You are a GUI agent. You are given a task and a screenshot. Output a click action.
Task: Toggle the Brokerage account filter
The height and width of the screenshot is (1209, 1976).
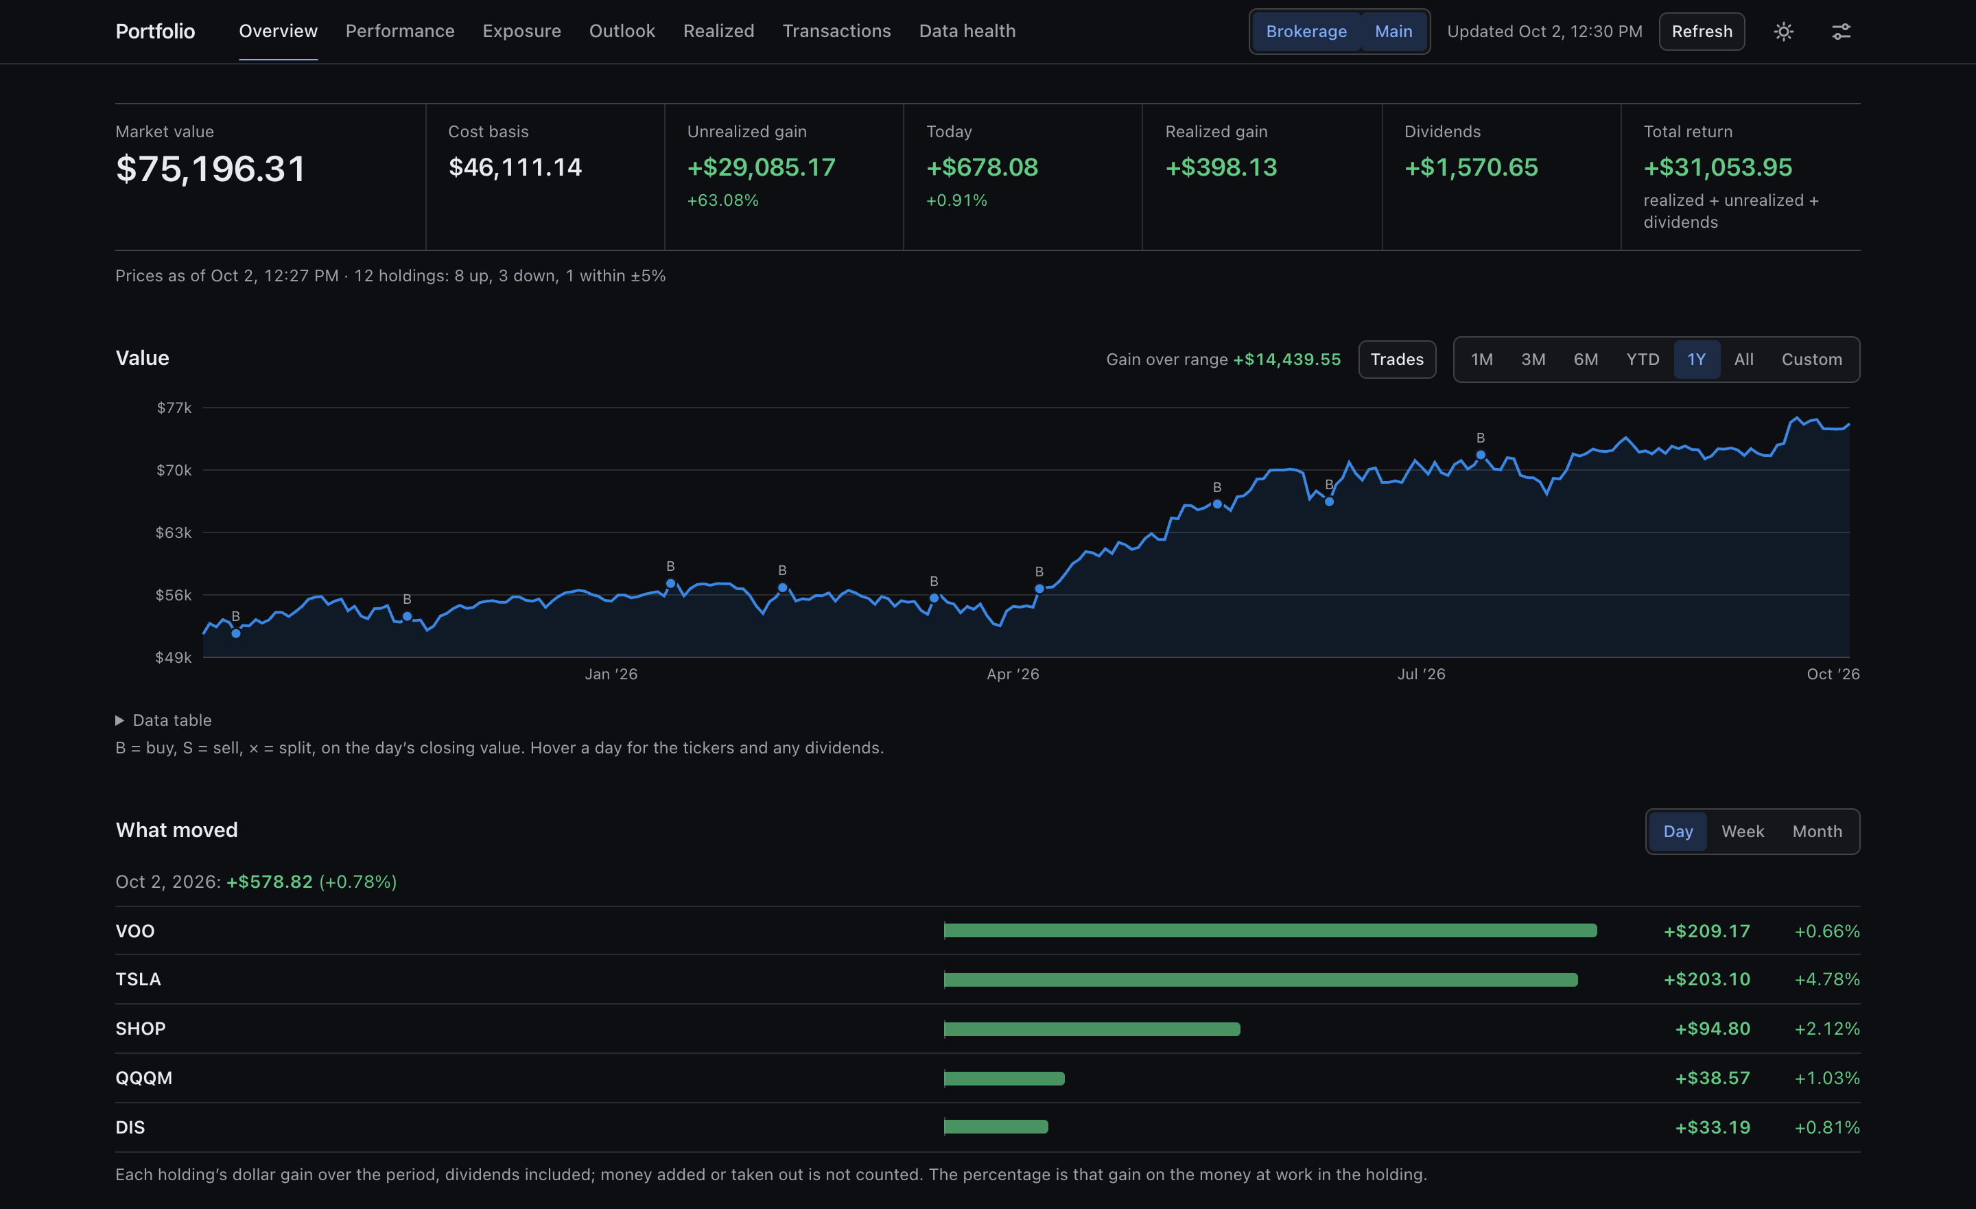[x=1306, y=32]
